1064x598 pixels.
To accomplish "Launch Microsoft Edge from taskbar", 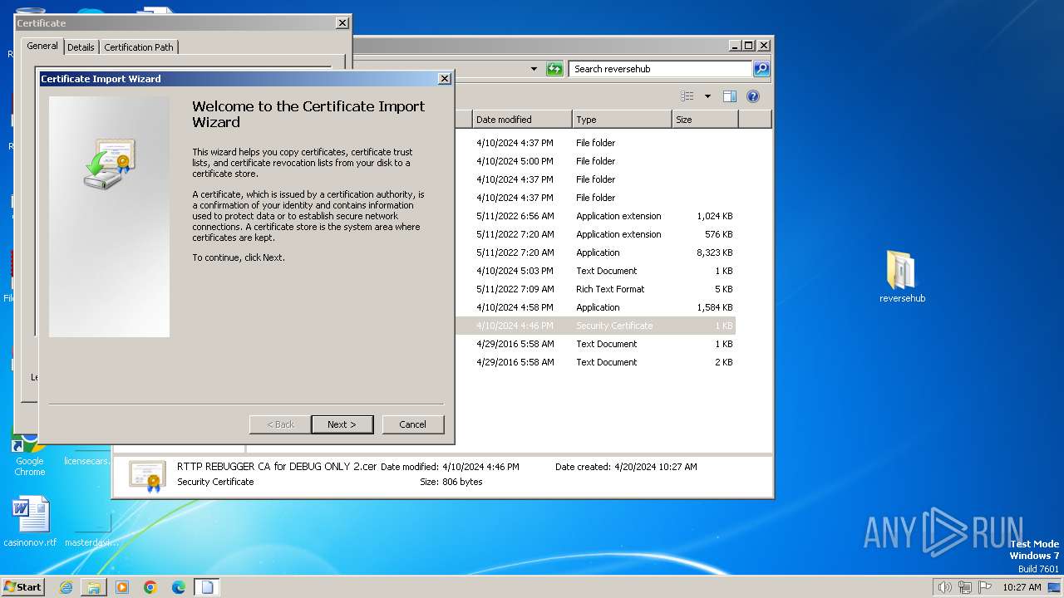I will (179, 587).
